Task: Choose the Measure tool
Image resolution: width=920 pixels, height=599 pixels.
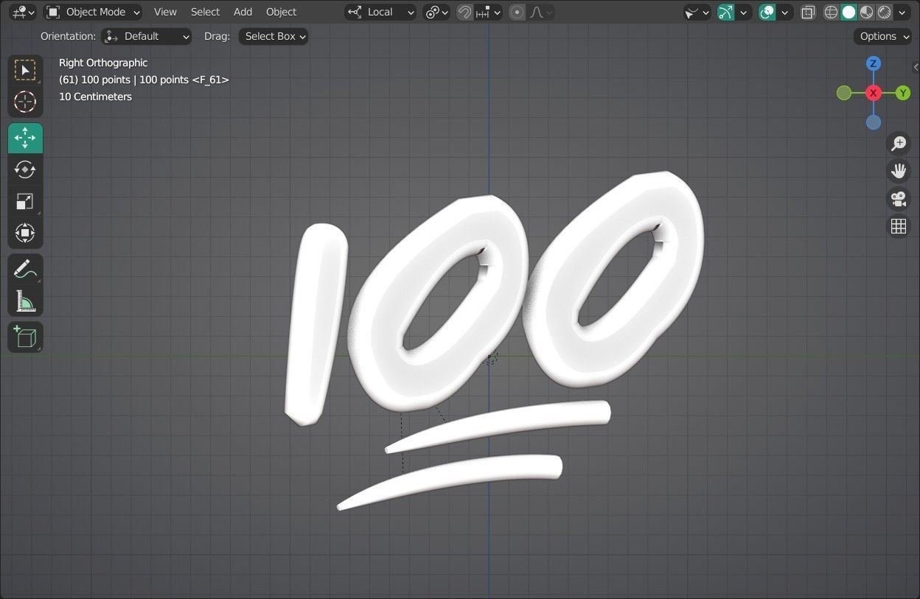Action: (x=25, y=301)
